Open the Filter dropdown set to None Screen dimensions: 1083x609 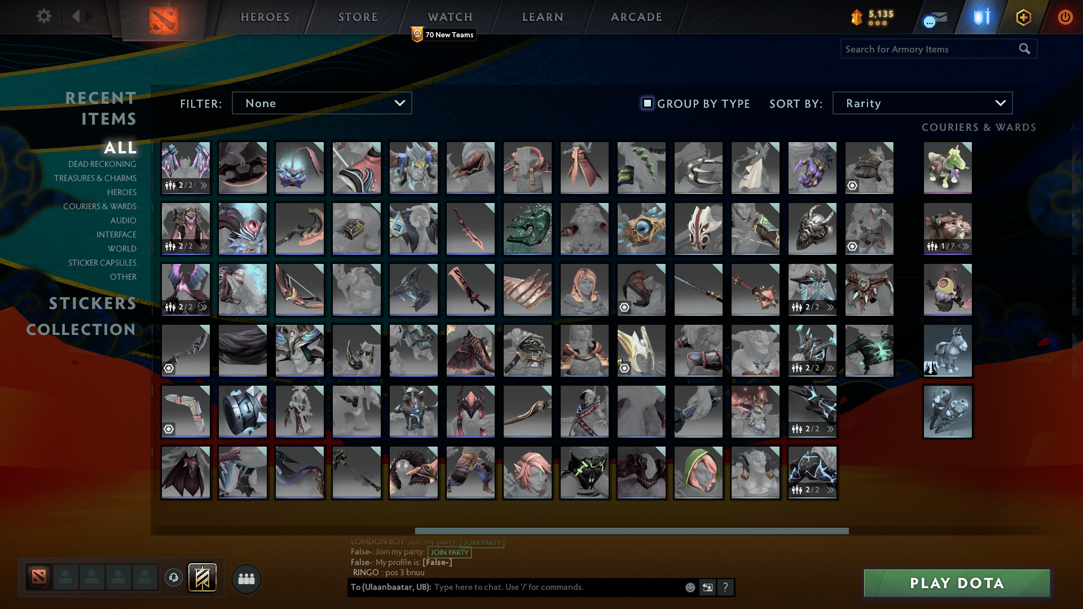[x=322, y=103]
